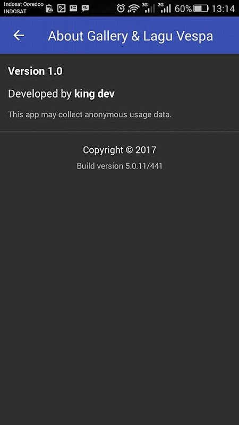Tap the battery icon in status bar

click(201, 8)
